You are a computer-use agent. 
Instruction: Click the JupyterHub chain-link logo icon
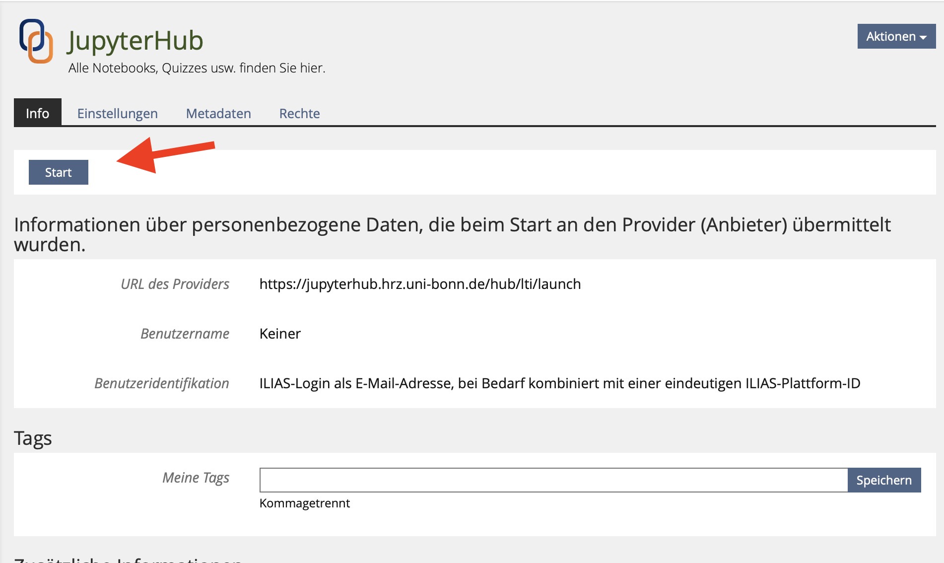[36, 41]
